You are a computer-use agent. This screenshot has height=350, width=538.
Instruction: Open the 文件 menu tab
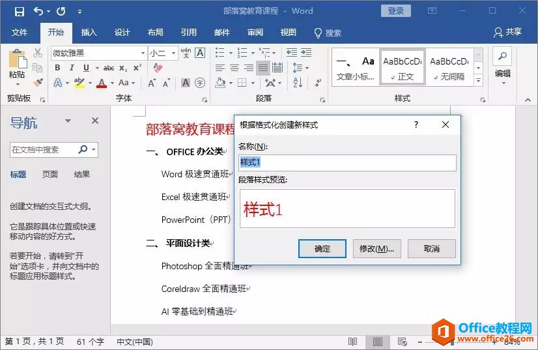20,33
